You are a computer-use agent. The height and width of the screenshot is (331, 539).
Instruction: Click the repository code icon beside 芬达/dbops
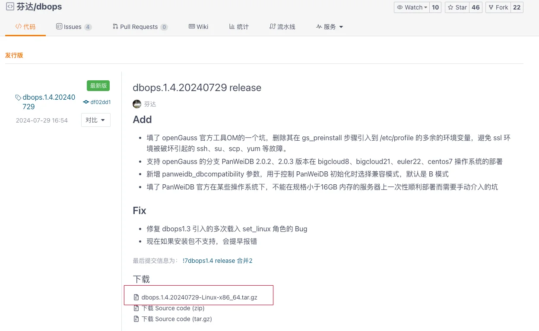[10, 6]
